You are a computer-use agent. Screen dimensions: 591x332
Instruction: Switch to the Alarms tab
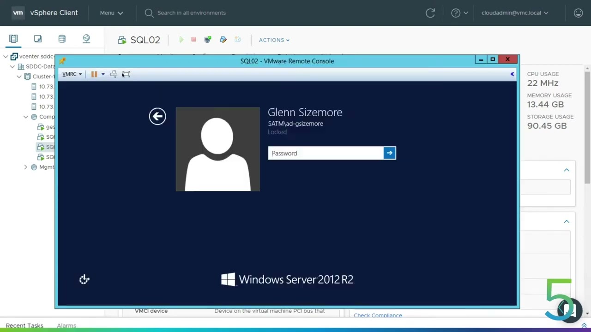point(66,326)
